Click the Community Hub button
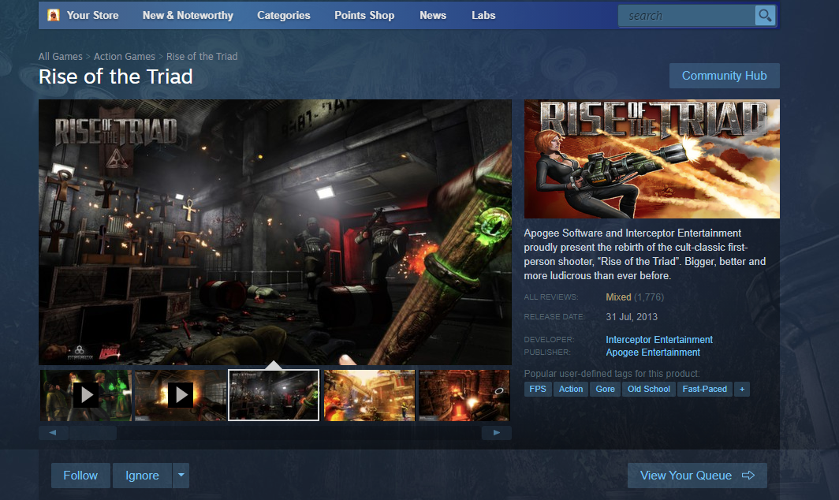Image resolution: width=839 pixels, height=500 pixels. pyautogui.click(x=724, y=76)
